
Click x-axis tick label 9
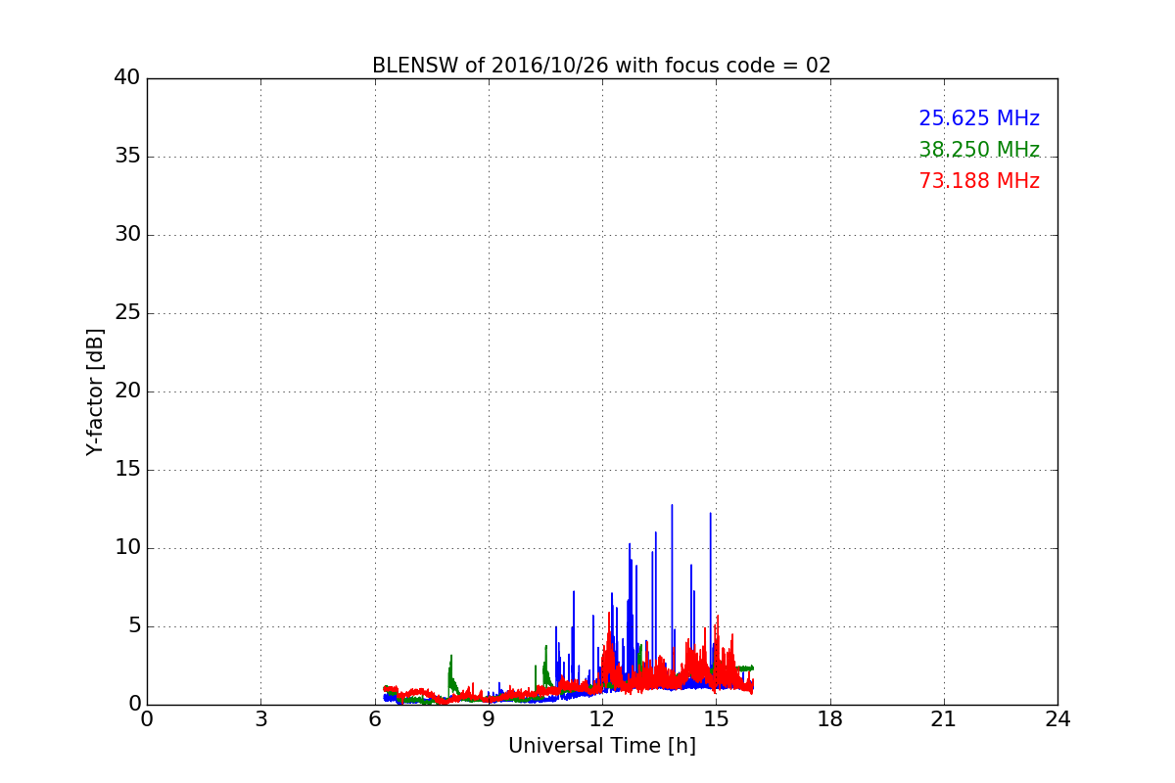pyautogui.click(x=489, y=719)
